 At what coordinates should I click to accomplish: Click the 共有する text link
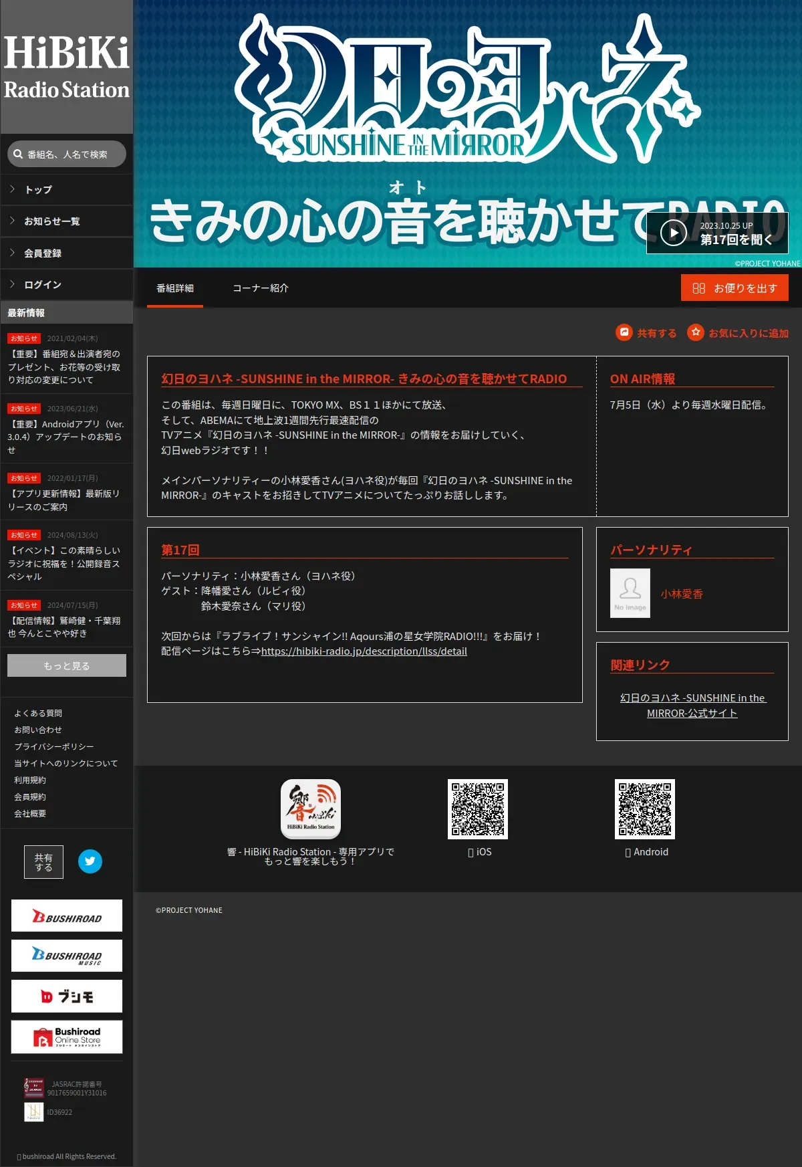656,333
